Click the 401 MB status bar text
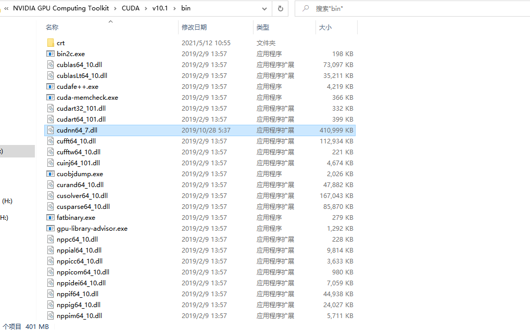Screen dimensions: 530x330 [x=37, y=326]
